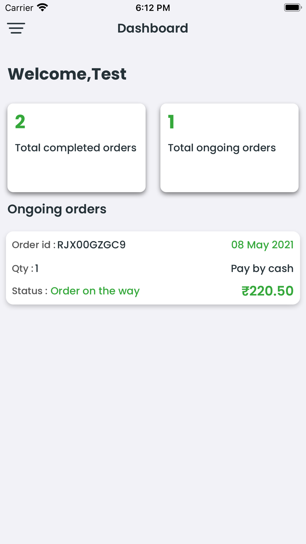This screenshot has width=306, height=544.
Task: Tap the 08 May 2021 order date
Action: coord(262,245)
